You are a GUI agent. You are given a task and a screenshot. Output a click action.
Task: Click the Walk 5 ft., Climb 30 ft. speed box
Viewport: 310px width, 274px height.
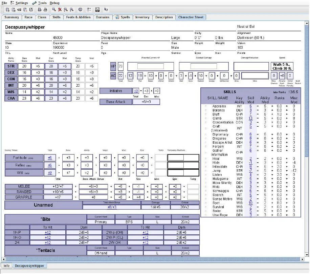pyautogui.click(x=282, y=66)
